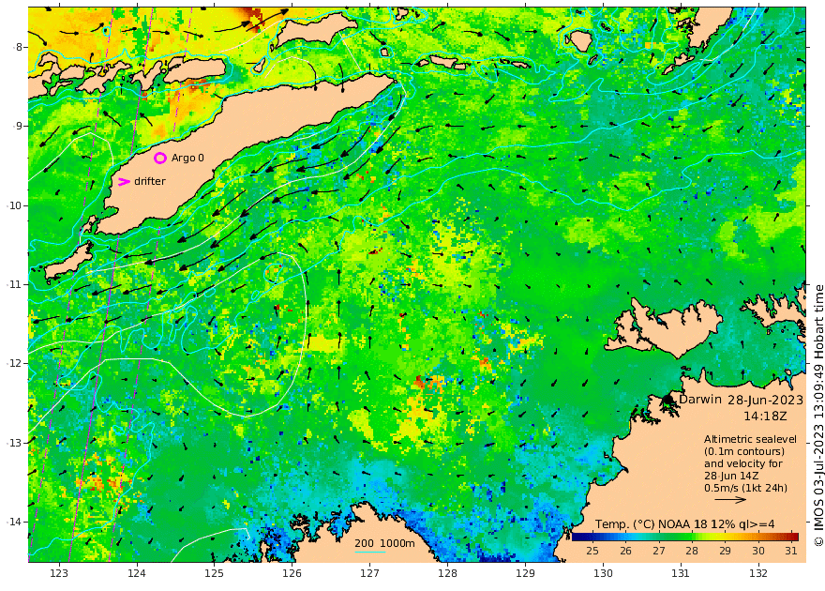Click the latitude 9 axis label

[18, 127]
